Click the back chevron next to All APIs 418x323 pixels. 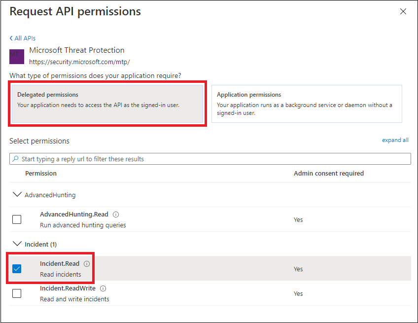click(x=11, y=38)
